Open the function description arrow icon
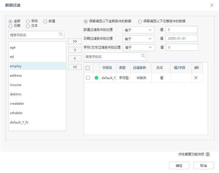The height and width of the screenshot is (173, 219). [x=208, y=154]
